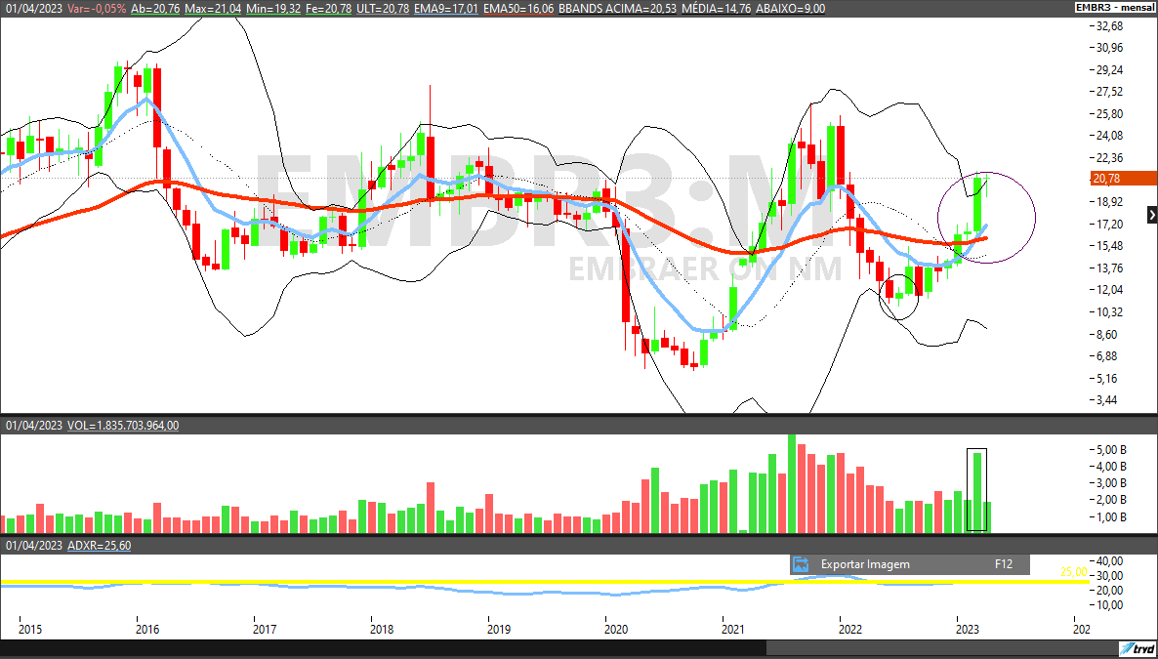This screenshot has width=1158, height=659.
Task: Click the 01/04/2023 date header
Action: (32, 8)
